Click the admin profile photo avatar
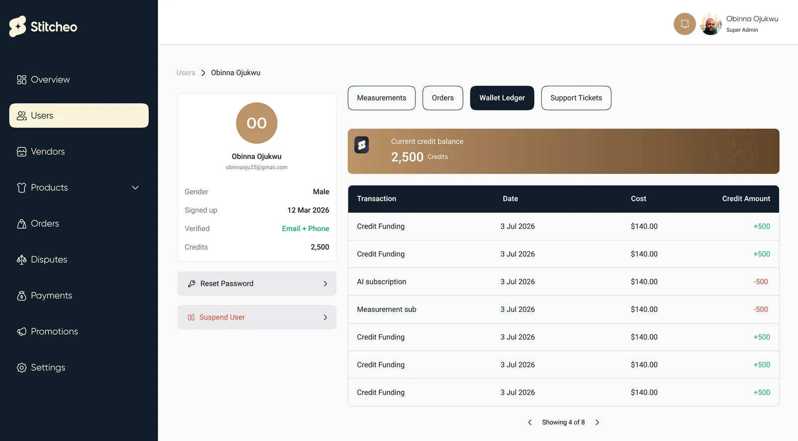The width and height of the screenshot is (798, 441). click(x=711, y=24)
